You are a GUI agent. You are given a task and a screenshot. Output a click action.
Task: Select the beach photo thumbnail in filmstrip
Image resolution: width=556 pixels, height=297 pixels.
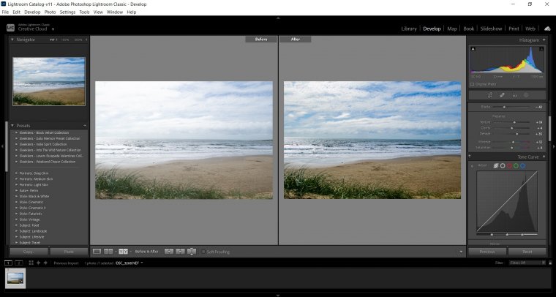pos(15,278)
